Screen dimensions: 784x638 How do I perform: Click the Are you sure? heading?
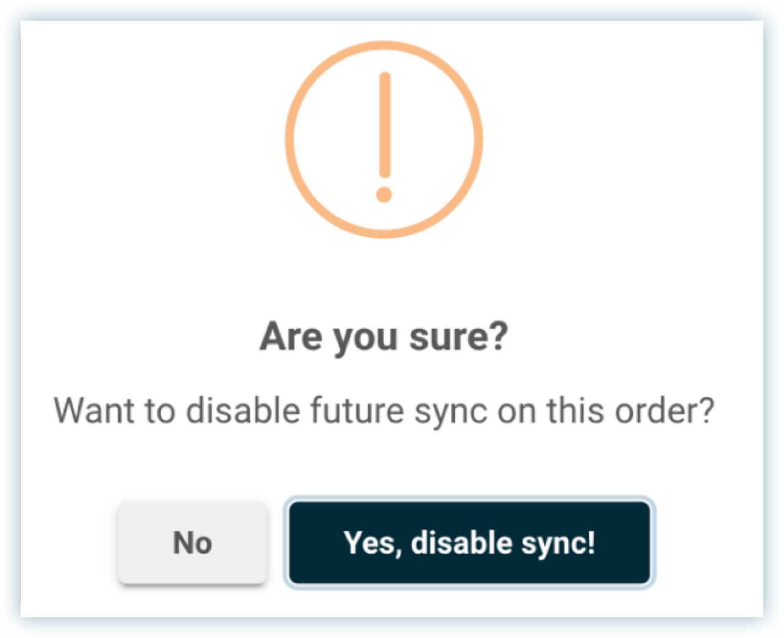(x=383, y=336)
